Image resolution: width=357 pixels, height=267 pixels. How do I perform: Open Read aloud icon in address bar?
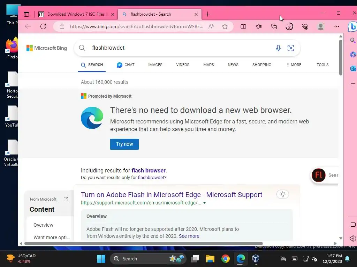pos(211,26)
